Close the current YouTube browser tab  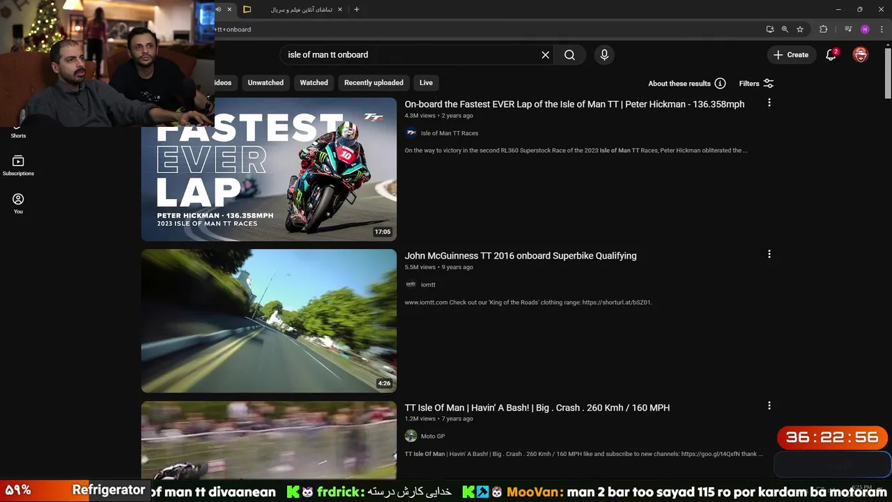click(x=229, y=10)
